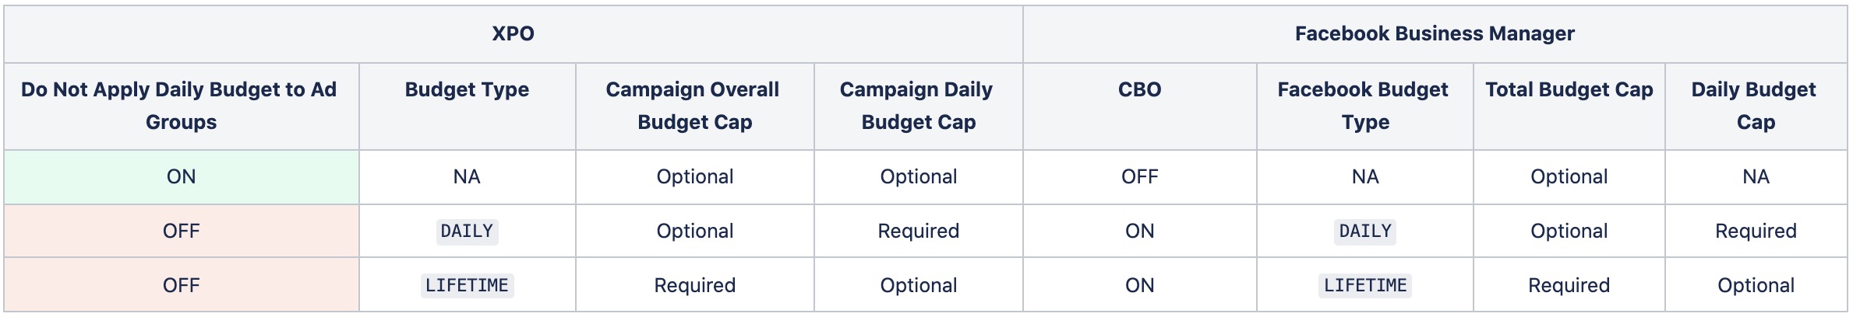Select the Required cell under Campaign Daily Budget Cap

tap(918, 232)
